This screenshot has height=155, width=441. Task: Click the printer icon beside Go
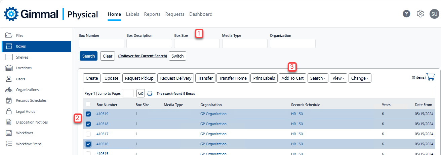click(150, 93)
